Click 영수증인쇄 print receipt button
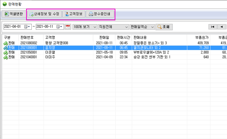 [x=100, y=14]
